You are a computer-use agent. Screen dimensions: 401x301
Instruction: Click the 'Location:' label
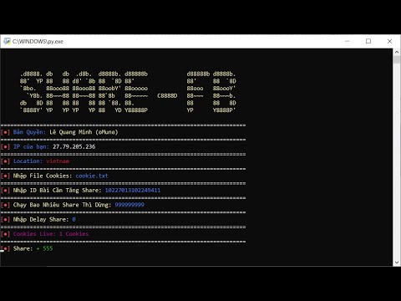pyautogui.click(x=27, y=161)
